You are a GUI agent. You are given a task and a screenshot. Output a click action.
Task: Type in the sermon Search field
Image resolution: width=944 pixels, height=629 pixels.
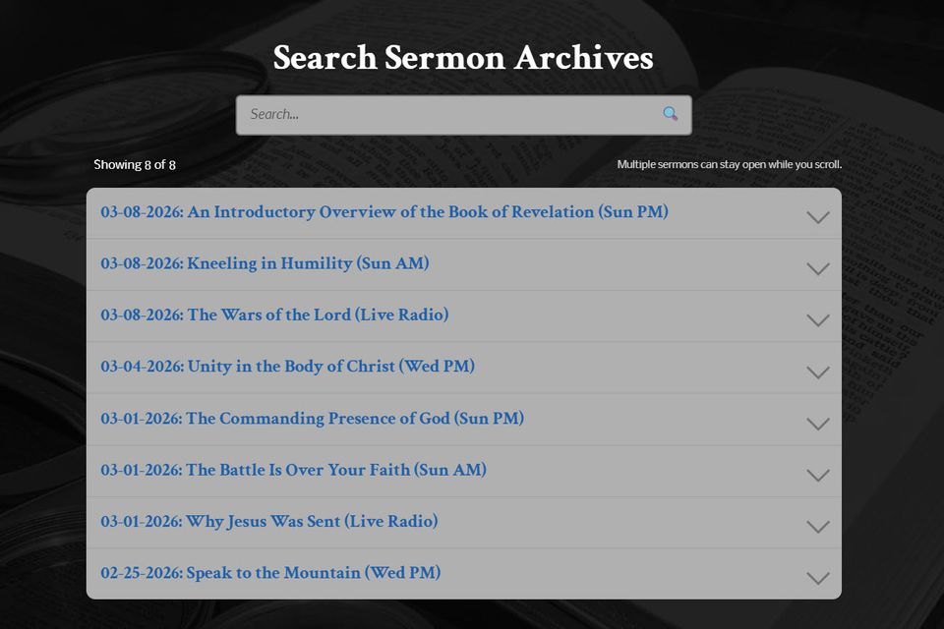tap(447, 114)
